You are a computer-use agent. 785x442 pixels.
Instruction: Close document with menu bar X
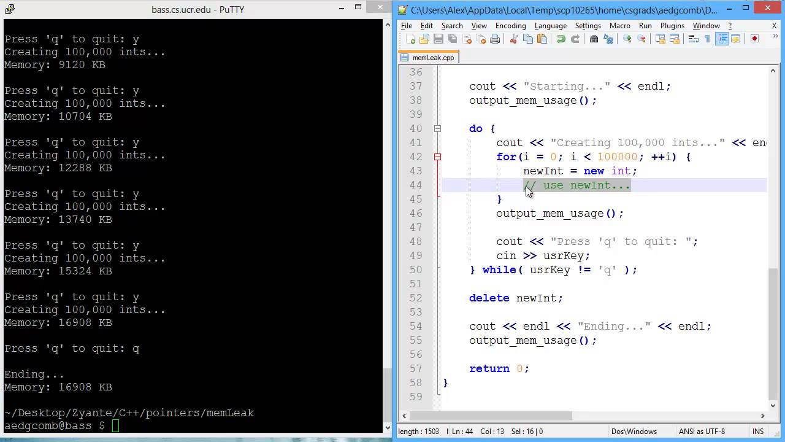click(775, 26)
